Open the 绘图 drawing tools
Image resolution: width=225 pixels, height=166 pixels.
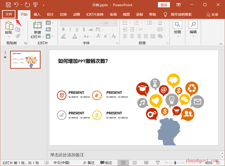(x=177, y=29)
